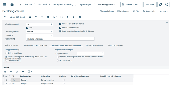Click the Exportscenario input field

coord(90,54)
